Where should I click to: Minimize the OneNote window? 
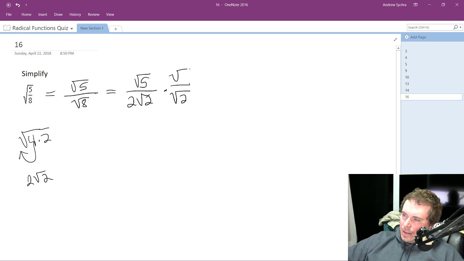coord(429,5)
